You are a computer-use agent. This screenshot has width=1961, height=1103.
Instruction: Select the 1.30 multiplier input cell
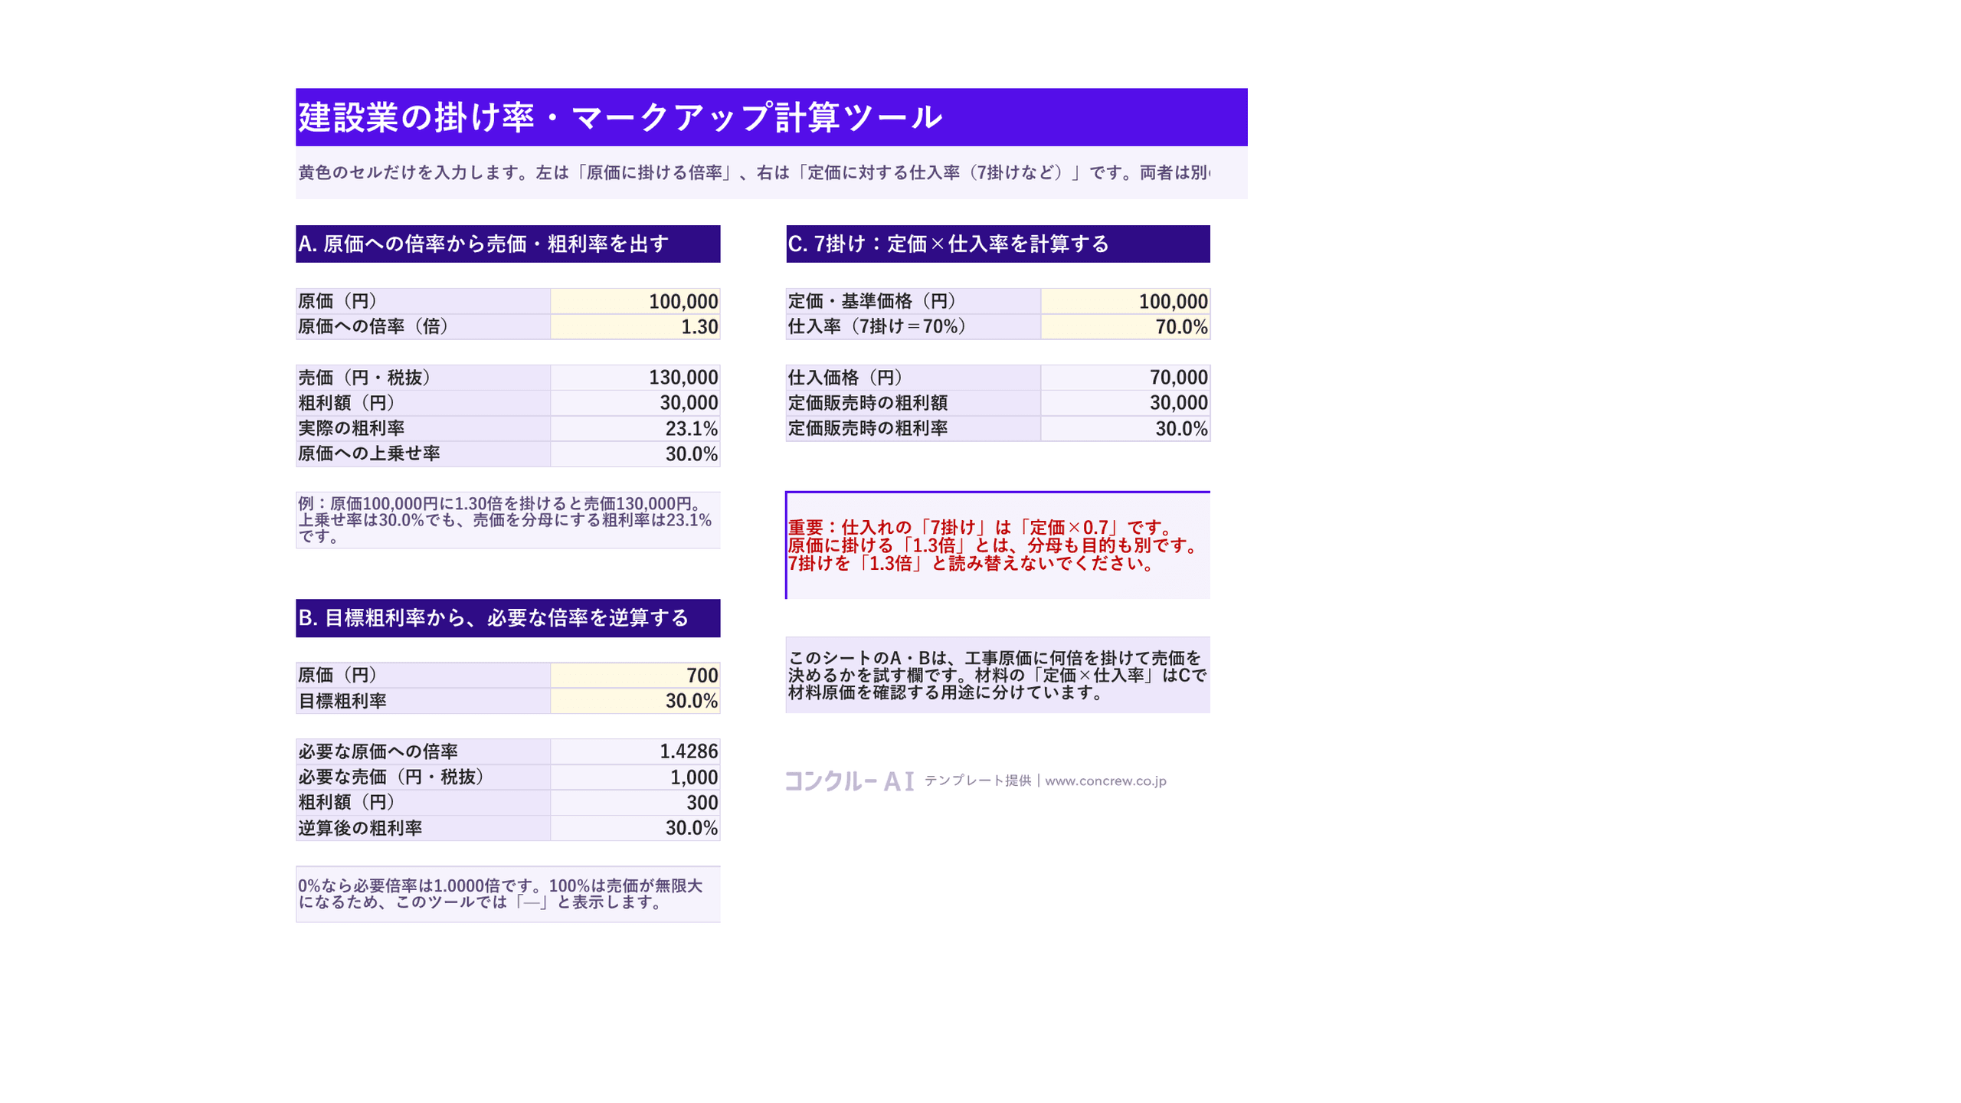(634, 326)
